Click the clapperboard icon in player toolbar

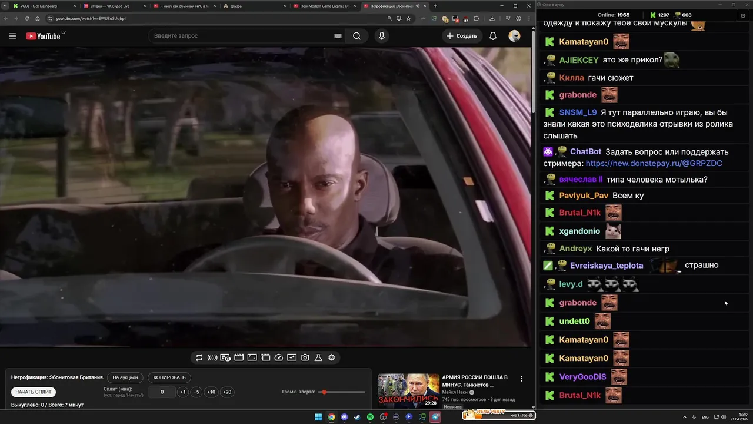pos(239,357)
